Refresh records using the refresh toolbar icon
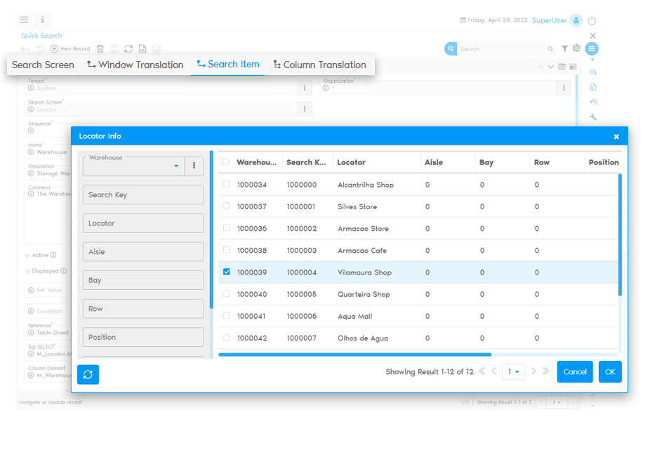The height and width of the screenshot is (450, 650). pos(129,48)
